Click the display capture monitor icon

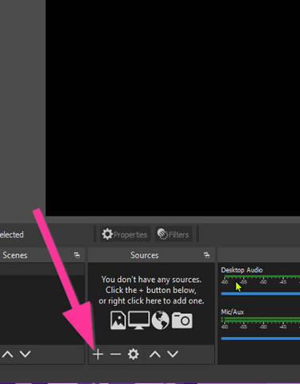[138, 320]
